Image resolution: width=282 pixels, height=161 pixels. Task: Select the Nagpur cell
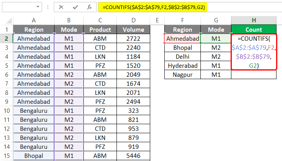click(x=182, y=74)
